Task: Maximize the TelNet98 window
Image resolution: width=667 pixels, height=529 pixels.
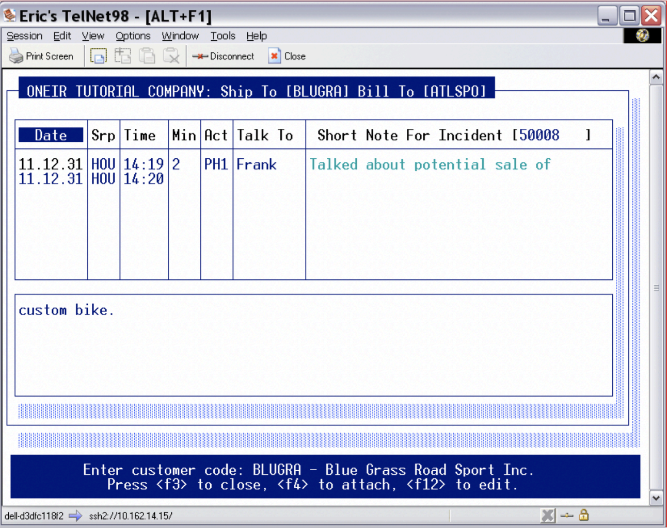Action: tap(629, 15)
